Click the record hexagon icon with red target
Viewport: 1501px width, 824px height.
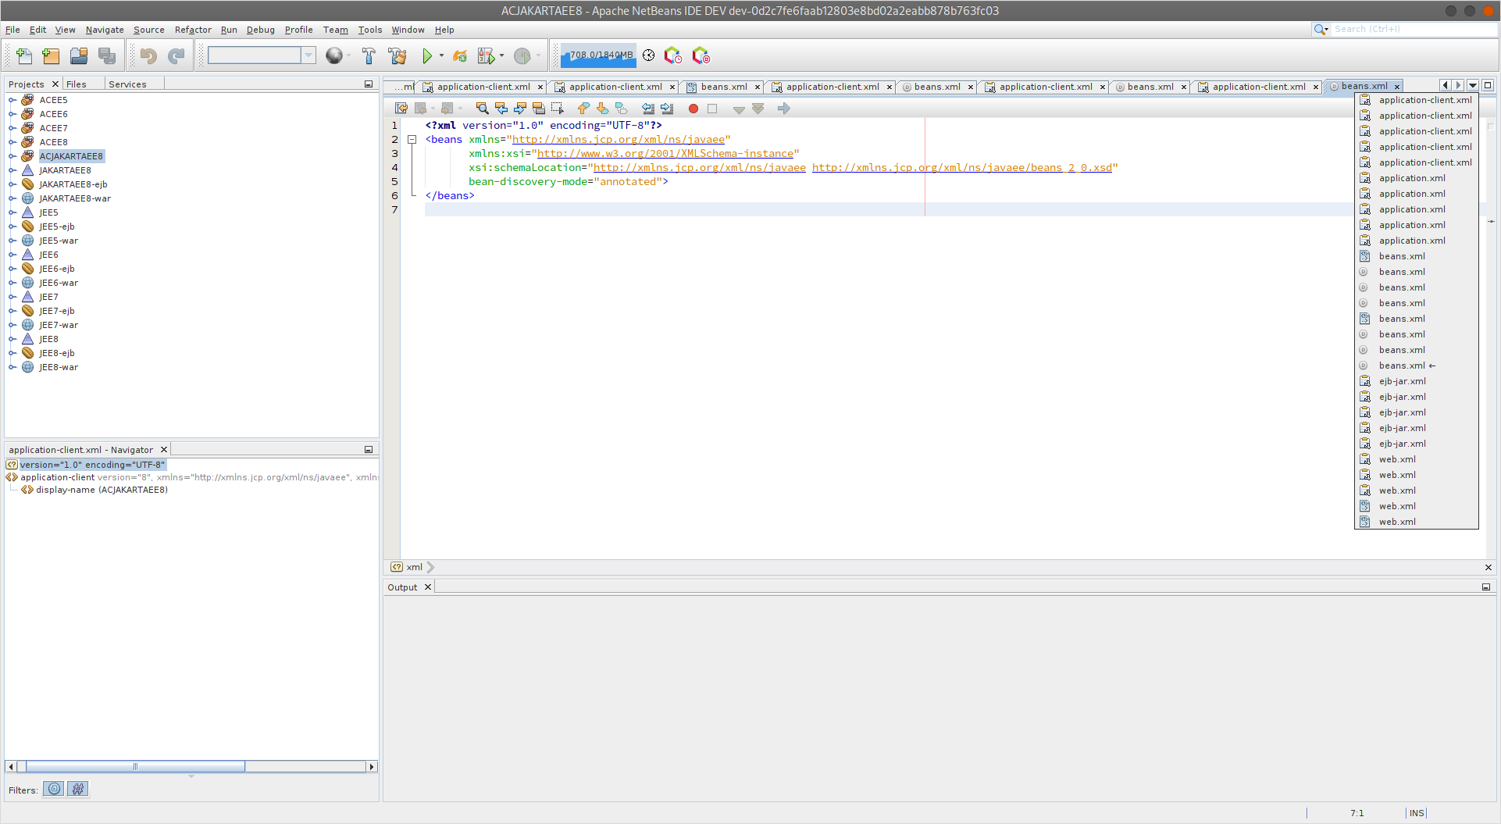pyautogui.click(x=701, y=55)
